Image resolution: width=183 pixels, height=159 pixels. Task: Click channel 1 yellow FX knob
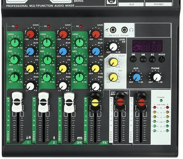coord(30,68)
